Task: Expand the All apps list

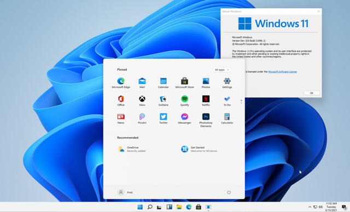Action: (221, 70)
